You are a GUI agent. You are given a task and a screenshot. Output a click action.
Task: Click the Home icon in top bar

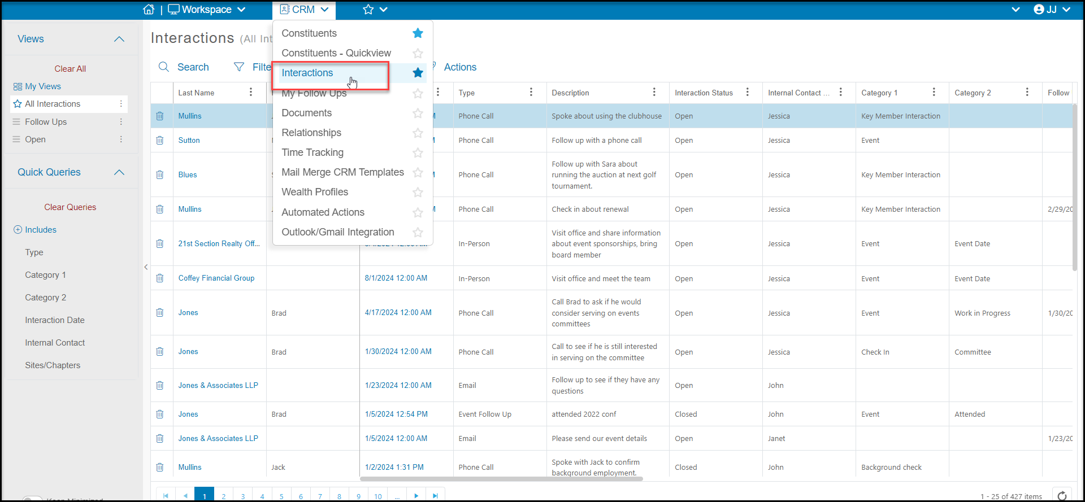point(149,10)
